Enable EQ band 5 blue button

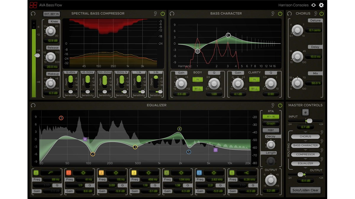199,173
